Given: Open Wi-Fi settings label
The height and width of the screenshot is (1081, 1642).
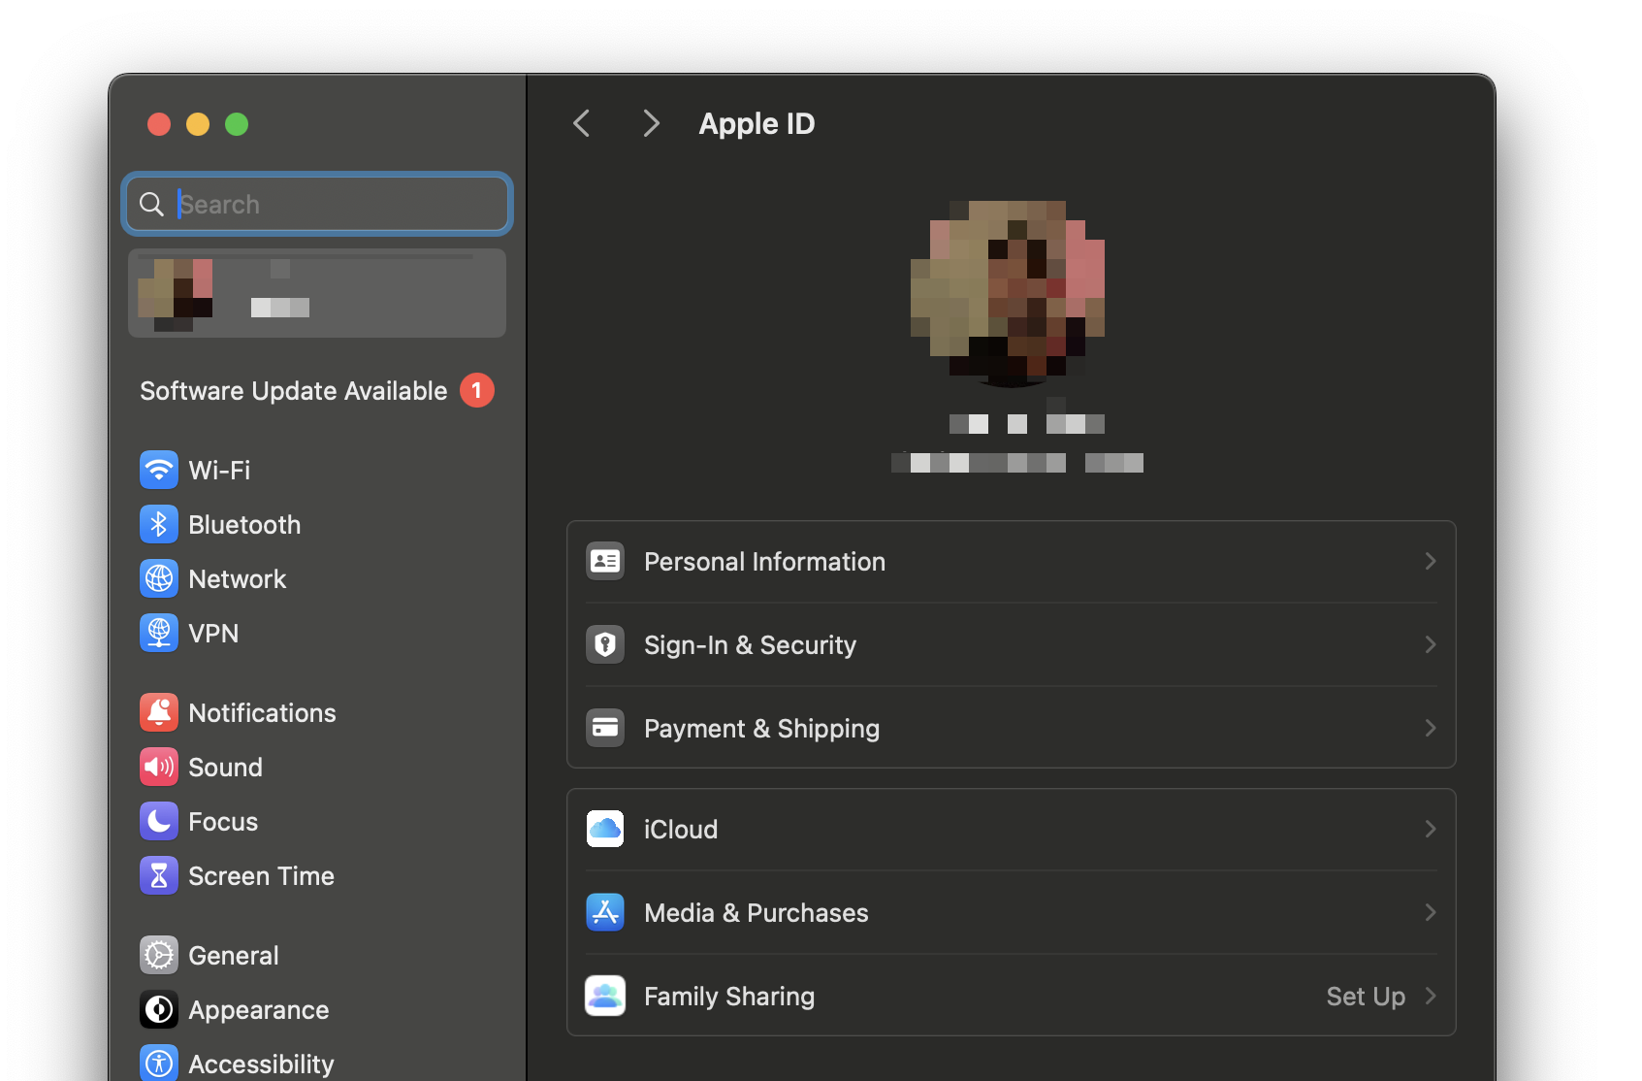Looking at the screenshot, I should point(219,471).
